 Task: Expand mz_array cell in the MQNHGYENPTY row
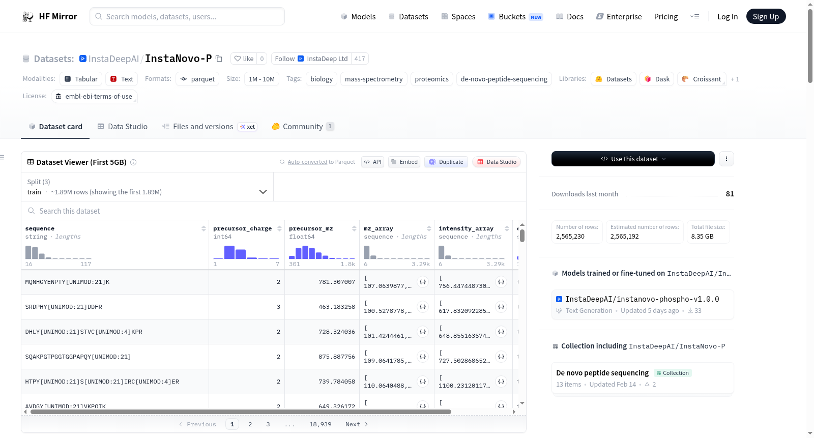[x=423, y=282]
